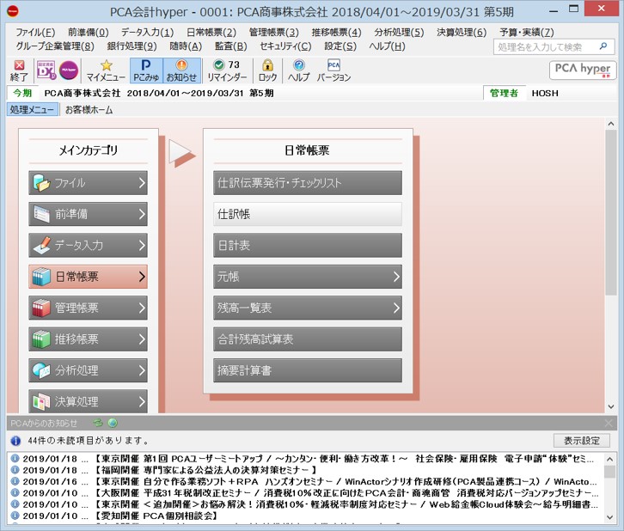
Task: Click the 仕訳帳 button
Action: coord(308,214)
